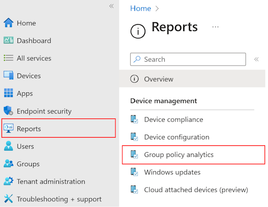The width and height of the screenshot is (268, 207).
Task: Click the Dashboard chart icon
Action: pyautogui.click(x=8, y=40)
